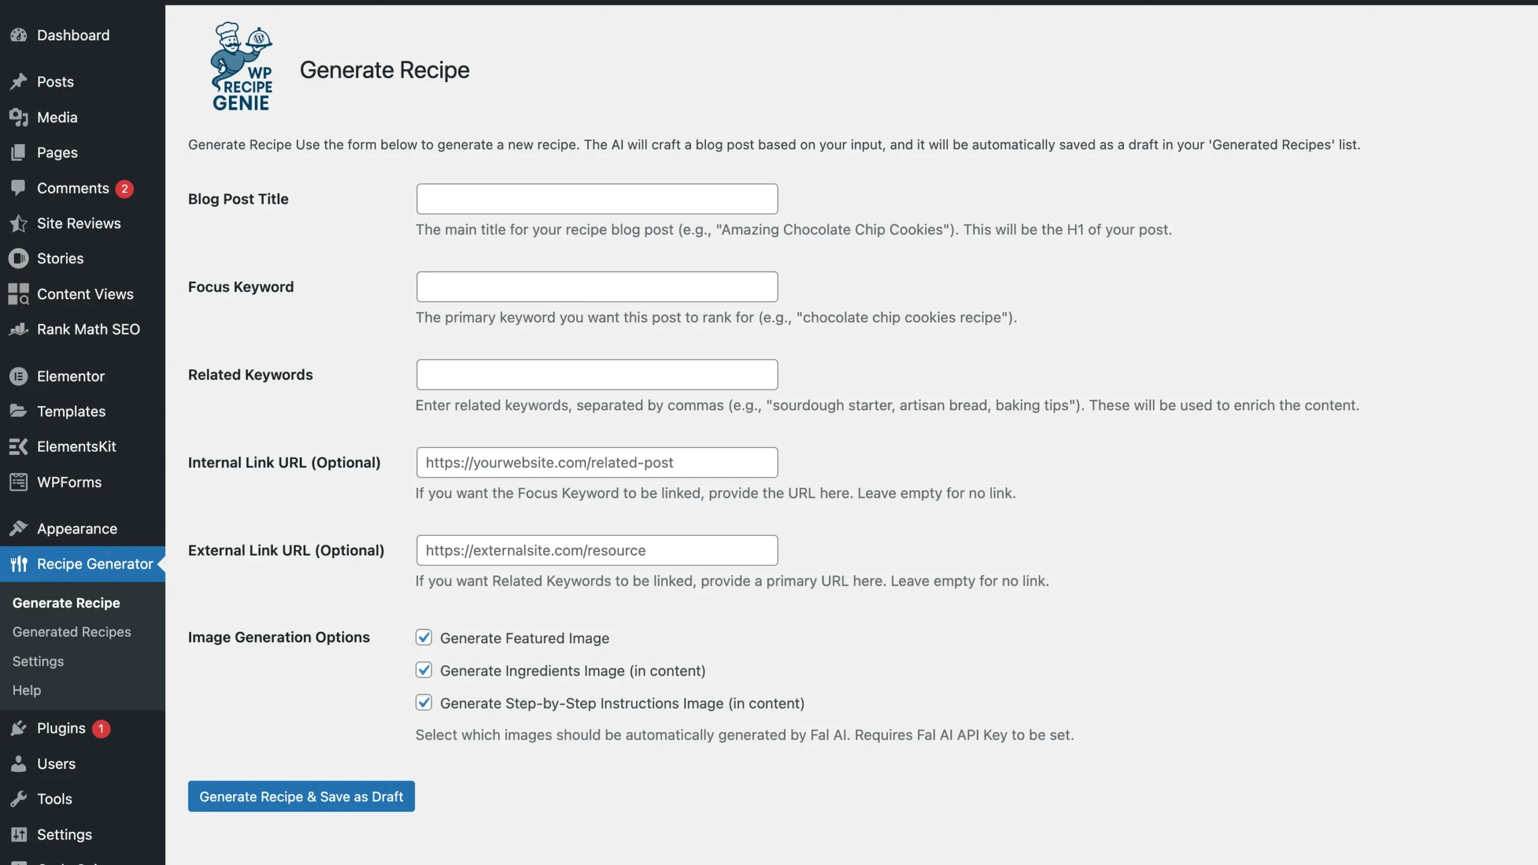
Task: Uncheck Generate Step-by-Step Instructions Image
Action: [424, 702]
